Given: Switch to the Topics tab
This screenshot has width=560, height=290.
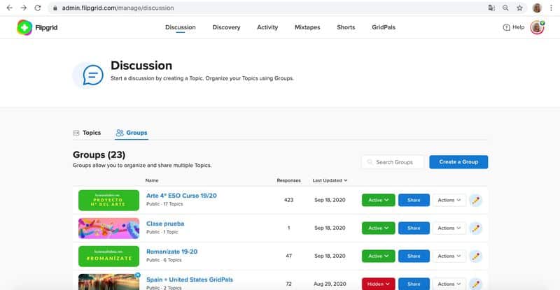Looking at the screenshot, I should [87, 133].
